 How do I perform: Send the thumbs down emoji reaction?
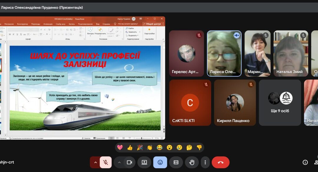(x=199, y=147)
